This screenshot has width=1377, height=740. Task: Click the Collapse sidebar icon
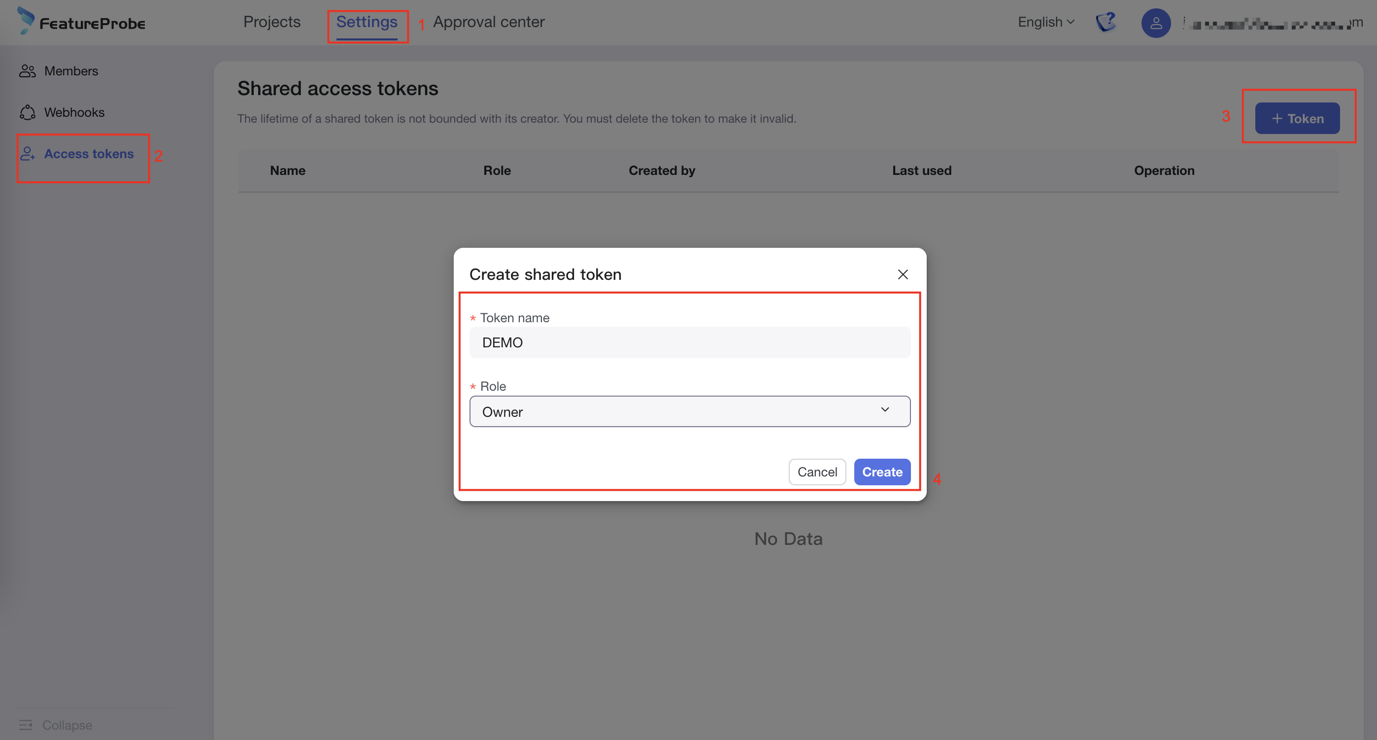pyautogui.click(x=26, y=725)
